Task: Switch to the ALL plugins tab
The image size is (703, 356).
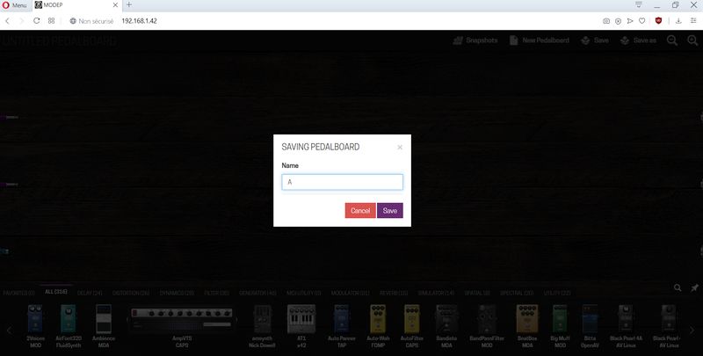Action: (56, 292)
